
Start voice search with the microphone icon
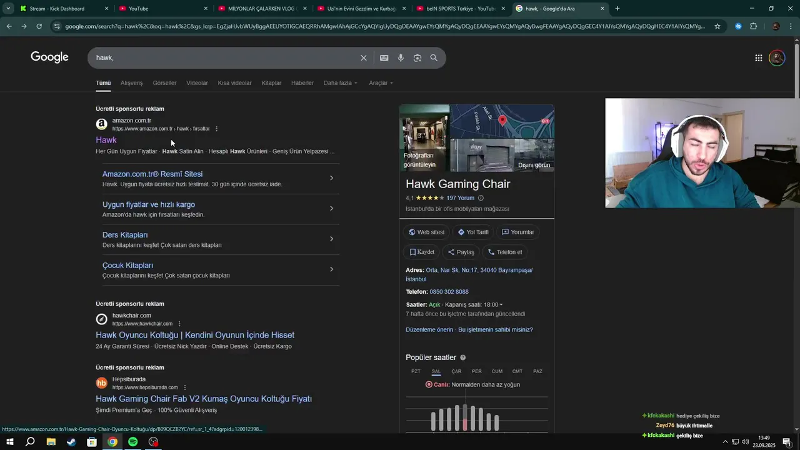click(401, 57)
